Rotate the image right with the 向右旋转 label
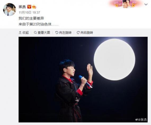The width and height of the screenshot is (151, 125). (87, 33)
